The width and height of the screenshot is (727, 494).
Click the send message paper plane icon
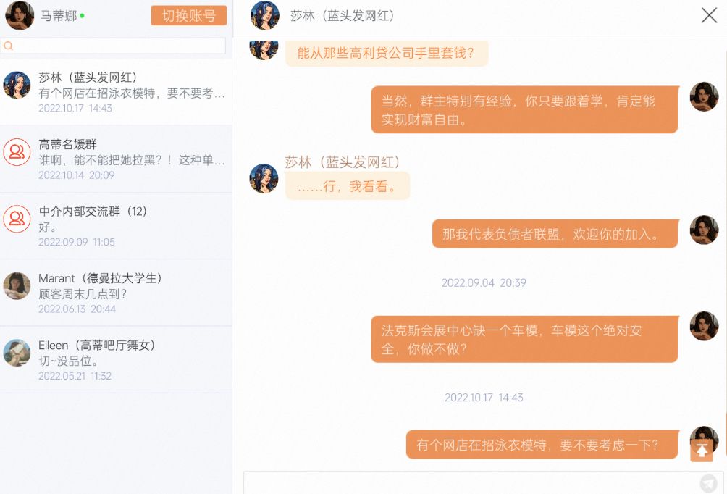708,483
